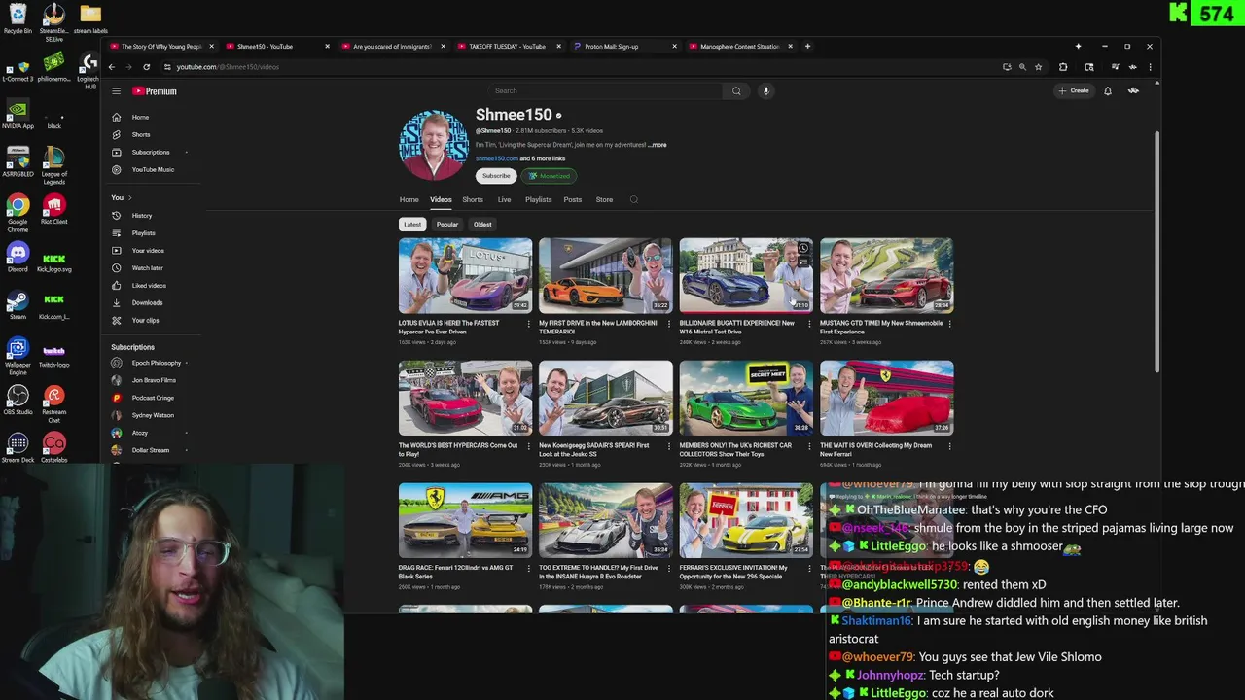Switch to the channel Posts tab

[x=573, y=199]
